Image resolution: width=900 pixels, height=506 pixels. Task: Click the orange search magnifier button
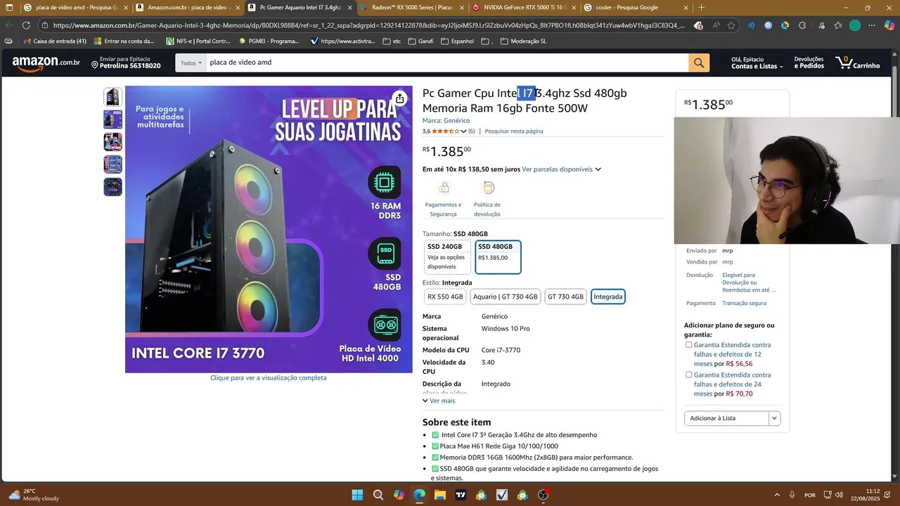698,63
